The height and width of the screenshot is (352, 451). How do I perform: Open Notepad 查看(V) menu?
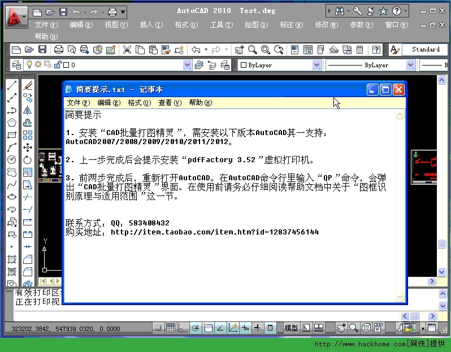170,103
